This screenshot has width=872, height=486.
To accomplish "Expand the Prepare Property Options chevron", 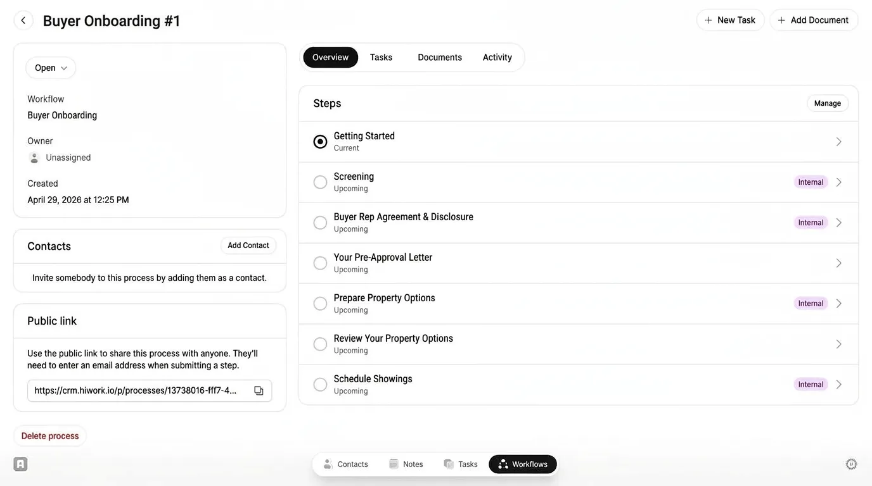I will click(x=838, y=304).
